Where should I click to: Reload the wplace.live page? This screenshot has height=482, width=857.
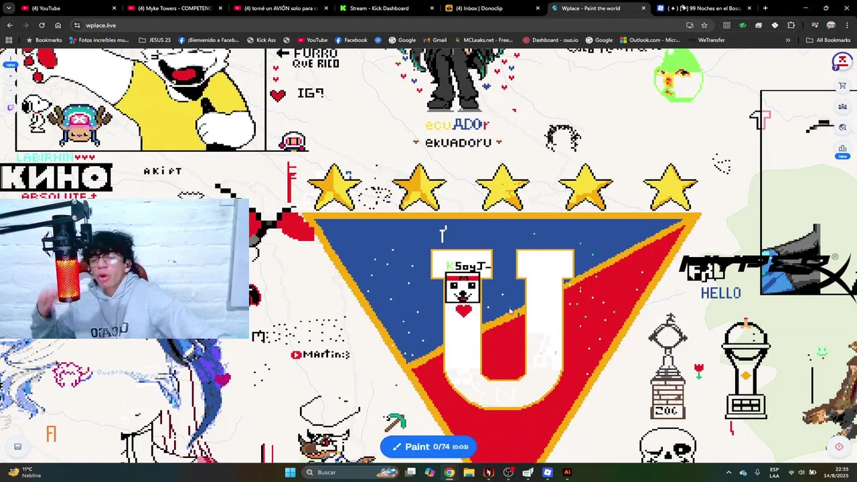tap(42, 25)
